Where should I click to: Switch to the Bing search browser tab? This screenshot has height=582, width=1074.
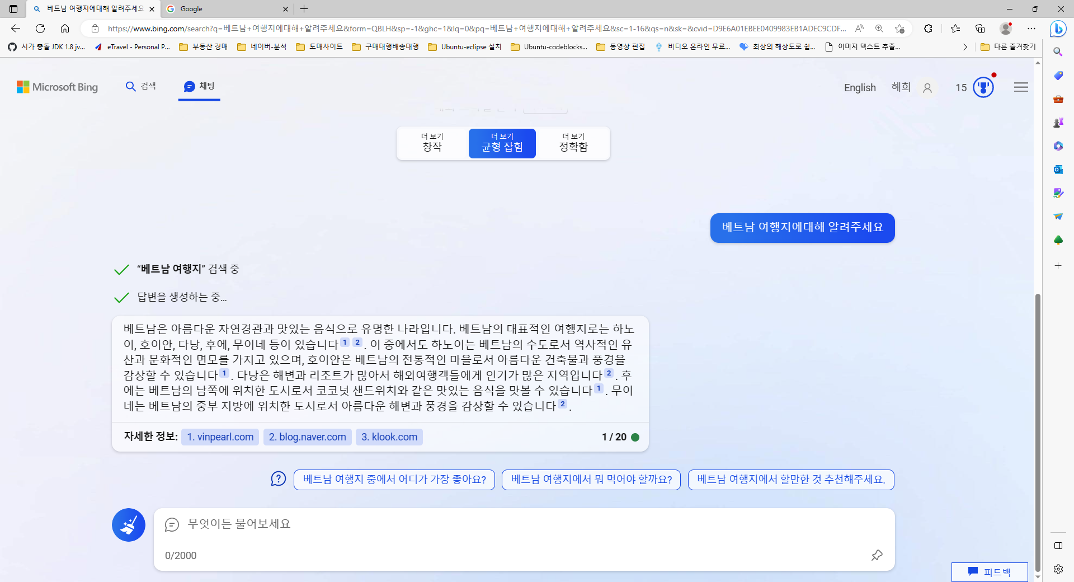[x=94, y=9]
